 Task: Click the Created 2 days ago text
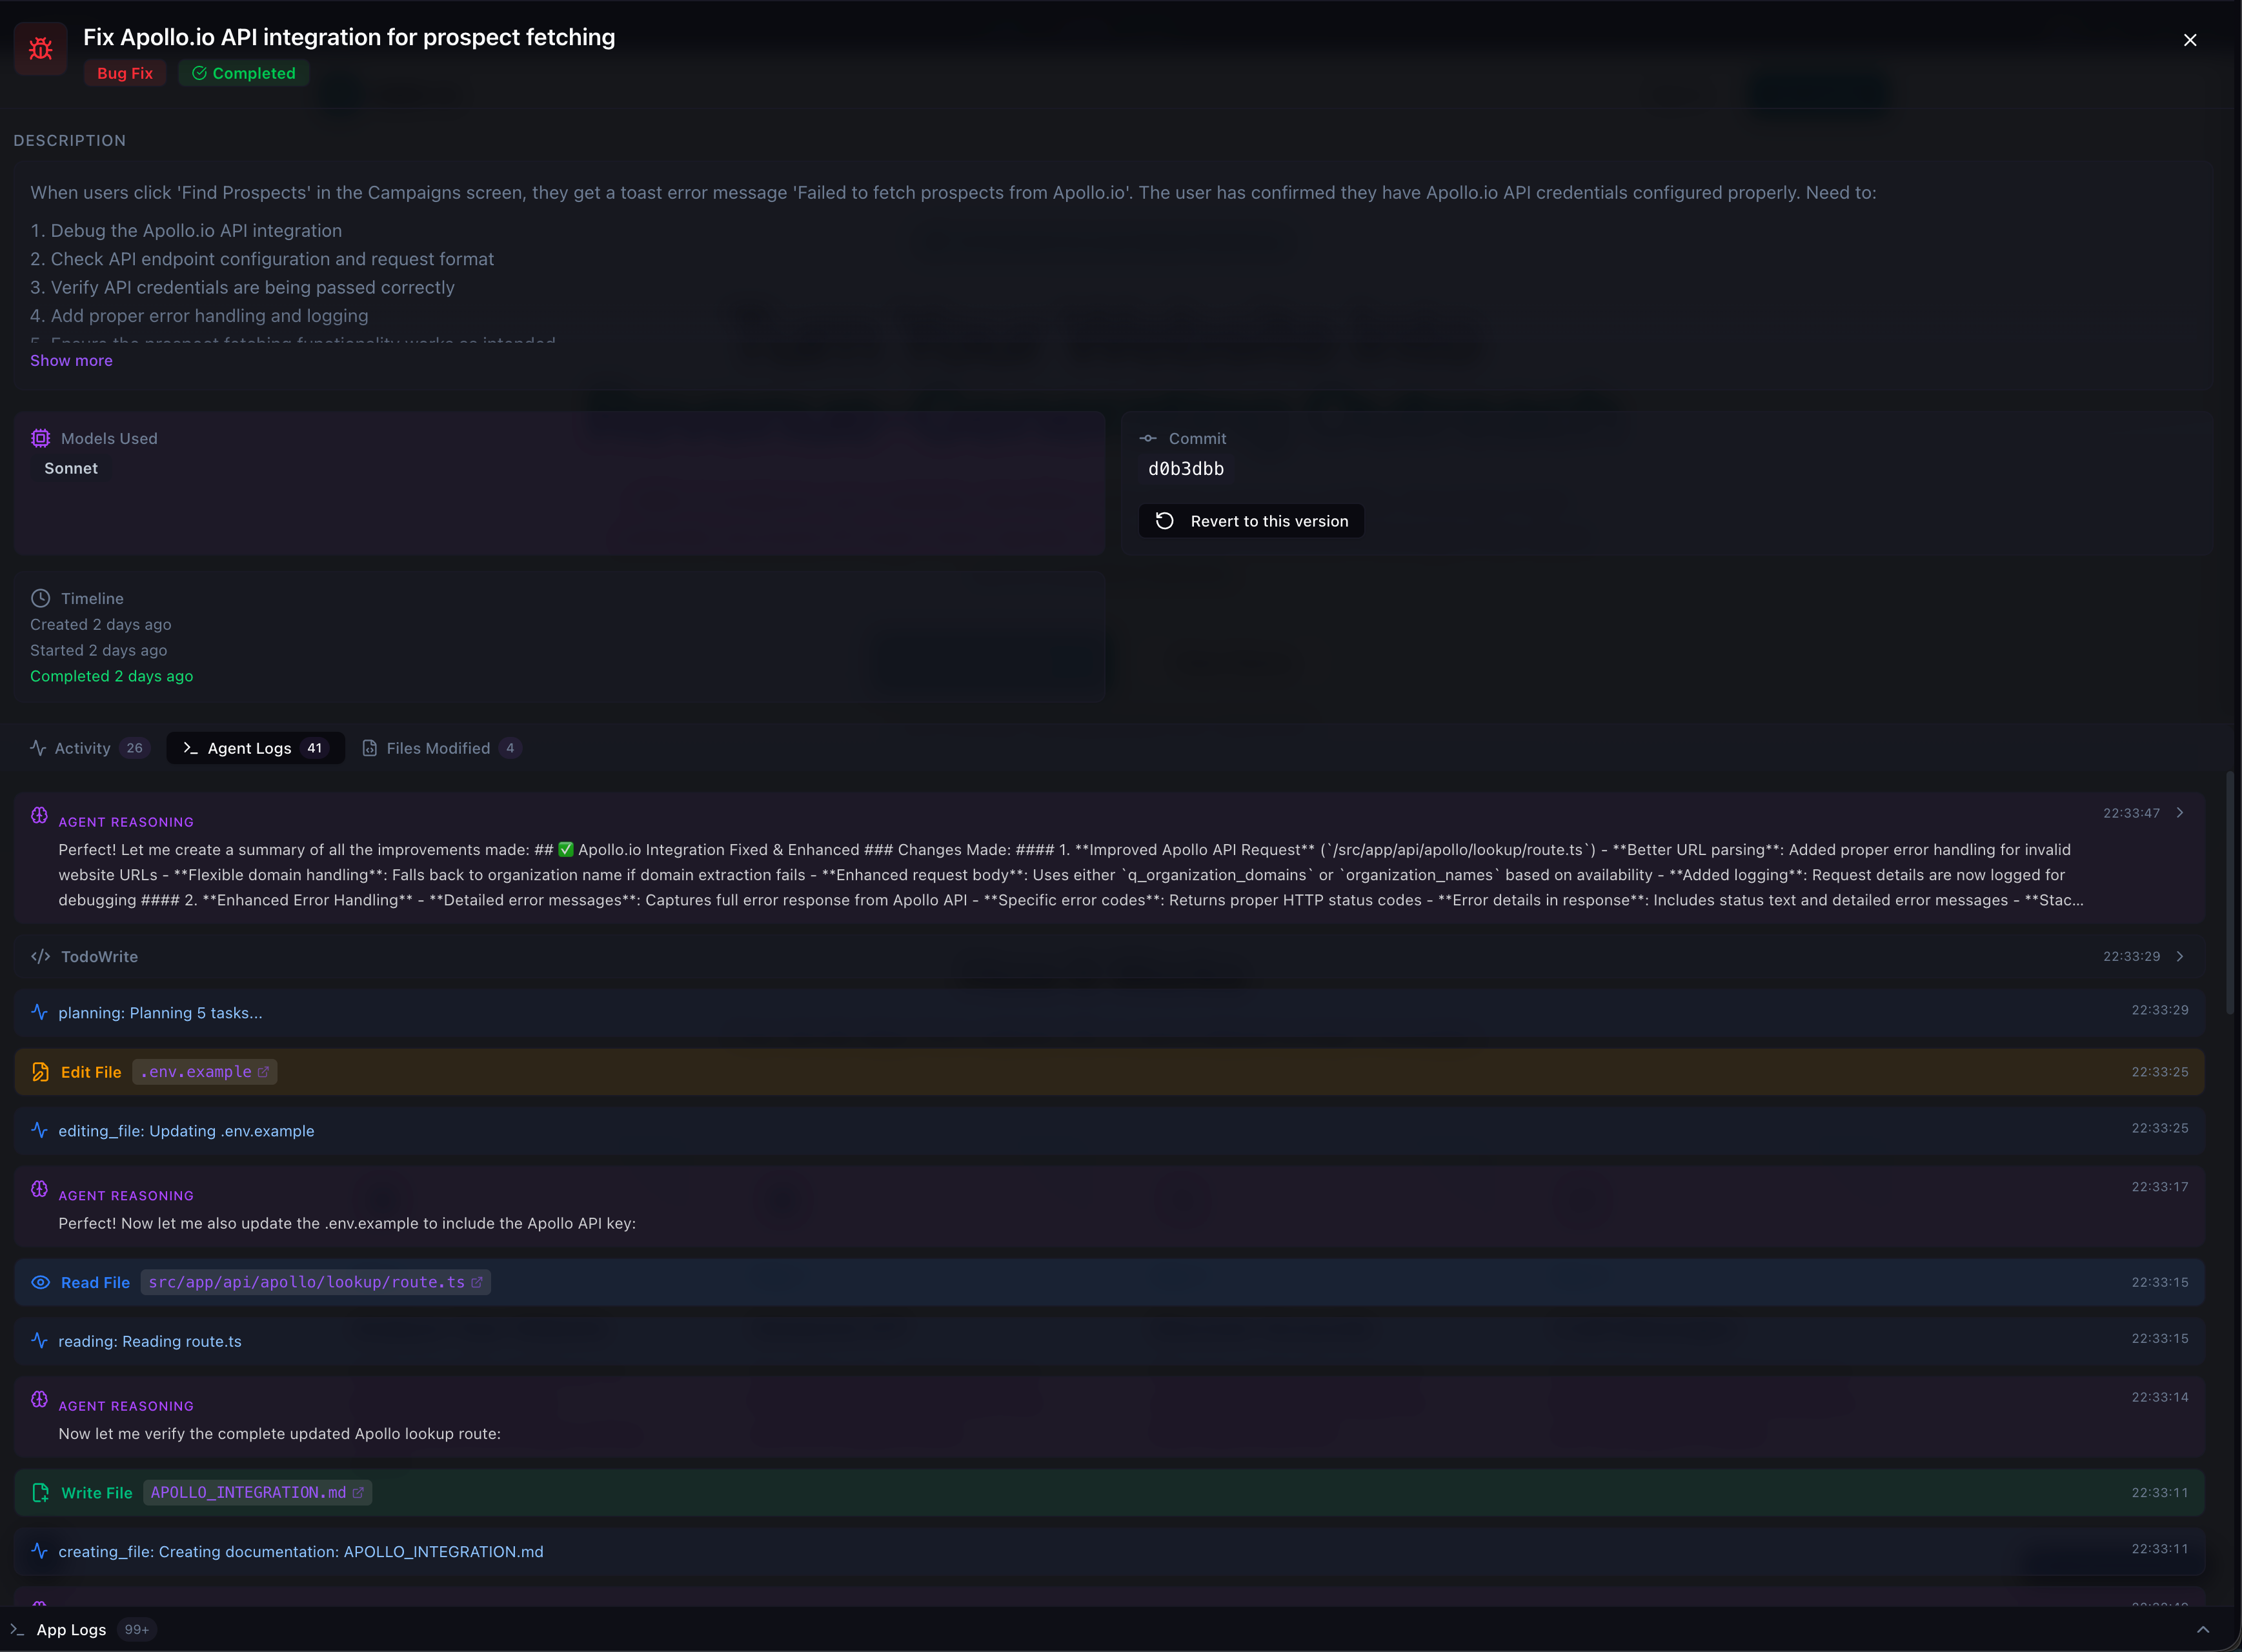click(x=100, y=624)
